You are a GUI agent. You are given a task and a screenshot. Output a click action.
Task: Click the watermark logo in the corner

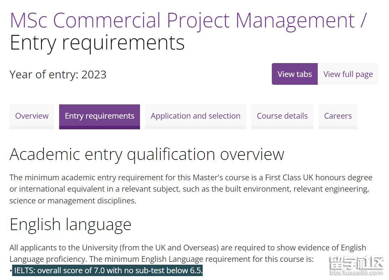[x=357, y=264]
